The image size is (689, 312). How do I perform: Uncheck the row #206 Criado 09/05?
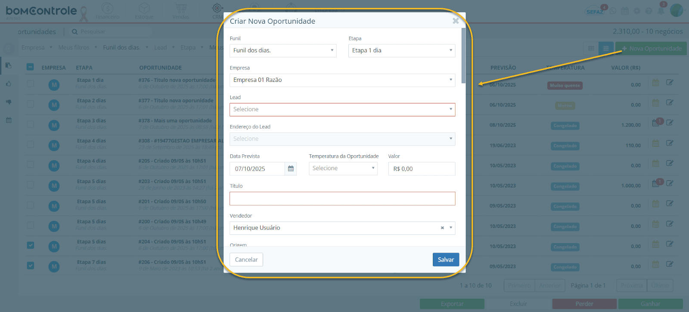[30, 265]
